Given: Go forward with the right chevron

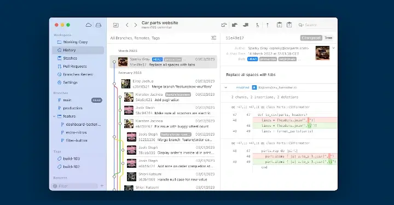Looking at the screenshot, I should tap(136, 25).
